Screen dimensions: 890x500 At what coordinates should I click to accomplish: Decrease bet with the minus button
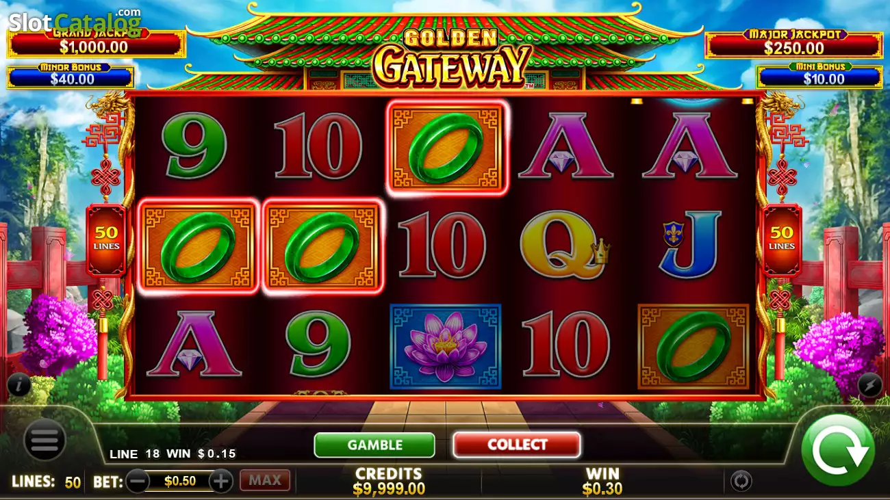(x=138, y=481)
